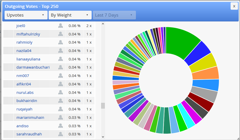
Task: Click the profile icon beside sarahraudhah
Action: 61,134
